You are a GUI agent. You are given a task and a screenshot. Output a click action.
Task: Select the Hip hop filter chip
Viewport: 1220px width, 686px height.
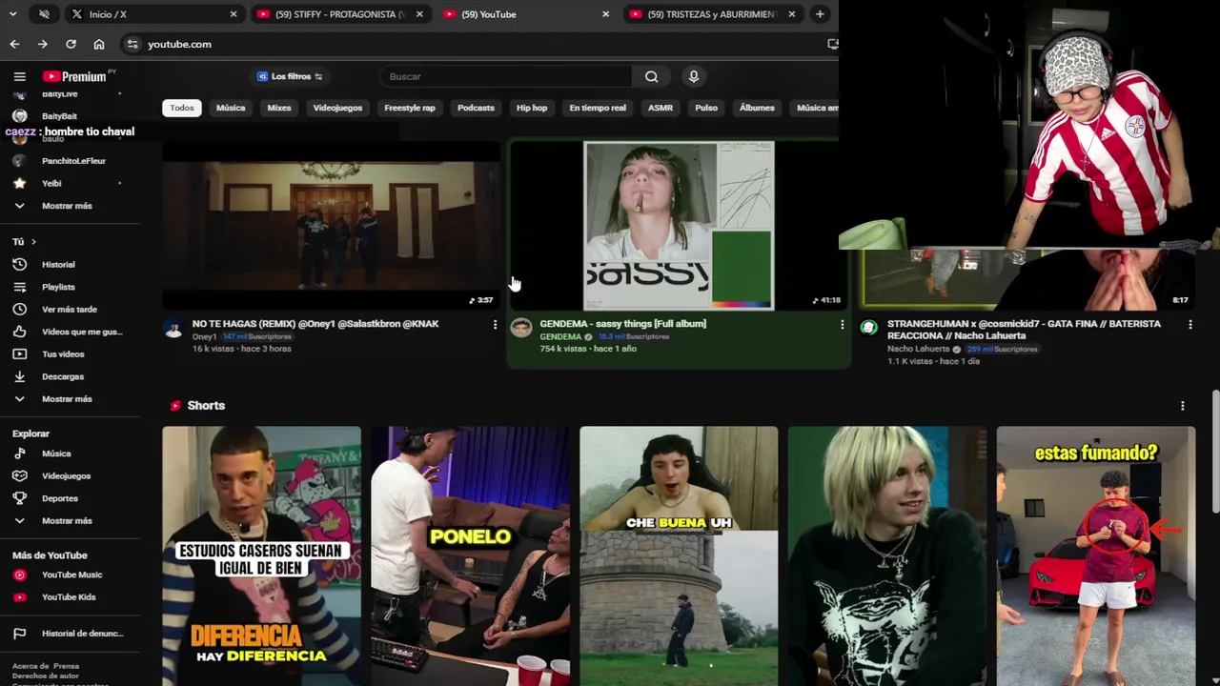tap(532, 108)
